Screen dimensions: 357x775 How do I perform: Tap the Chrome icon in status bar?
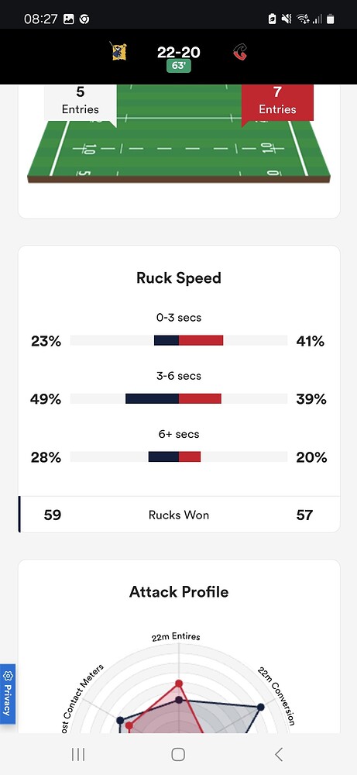click(x=84, y=19)
